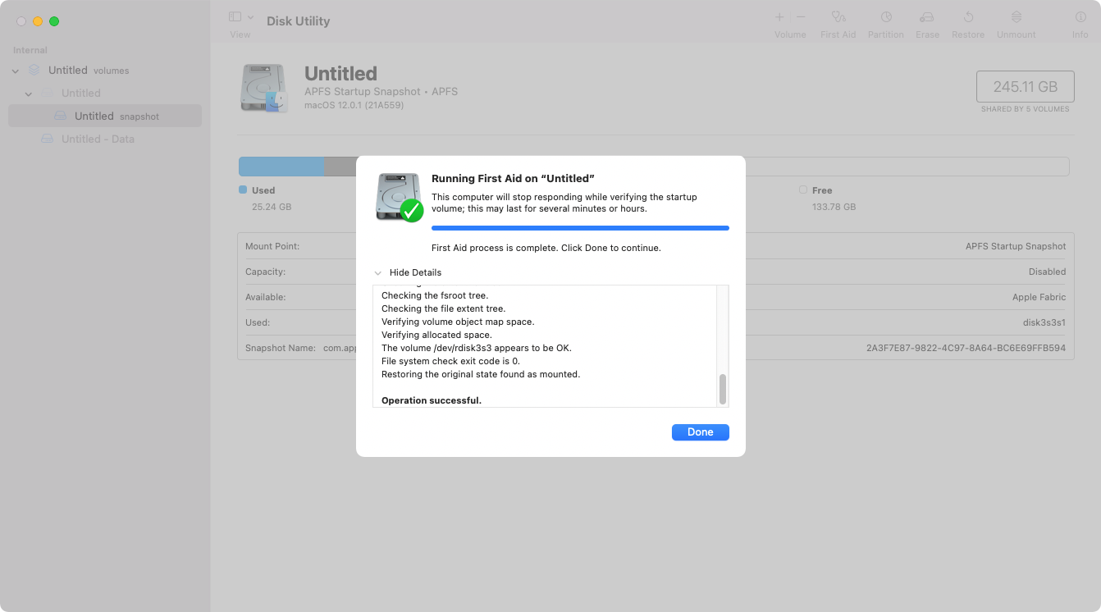
Task: Click the remove volume minus icon
Action: click(x=801, y=17)
